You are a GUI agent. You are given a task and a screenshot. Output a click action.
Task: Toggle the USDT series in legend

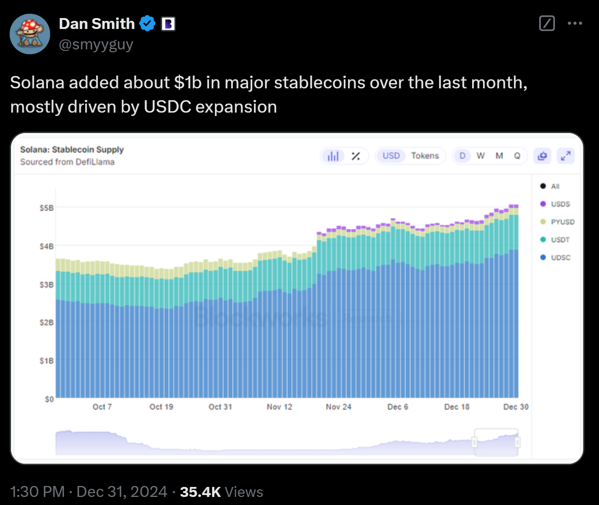(x=555, y=239)
